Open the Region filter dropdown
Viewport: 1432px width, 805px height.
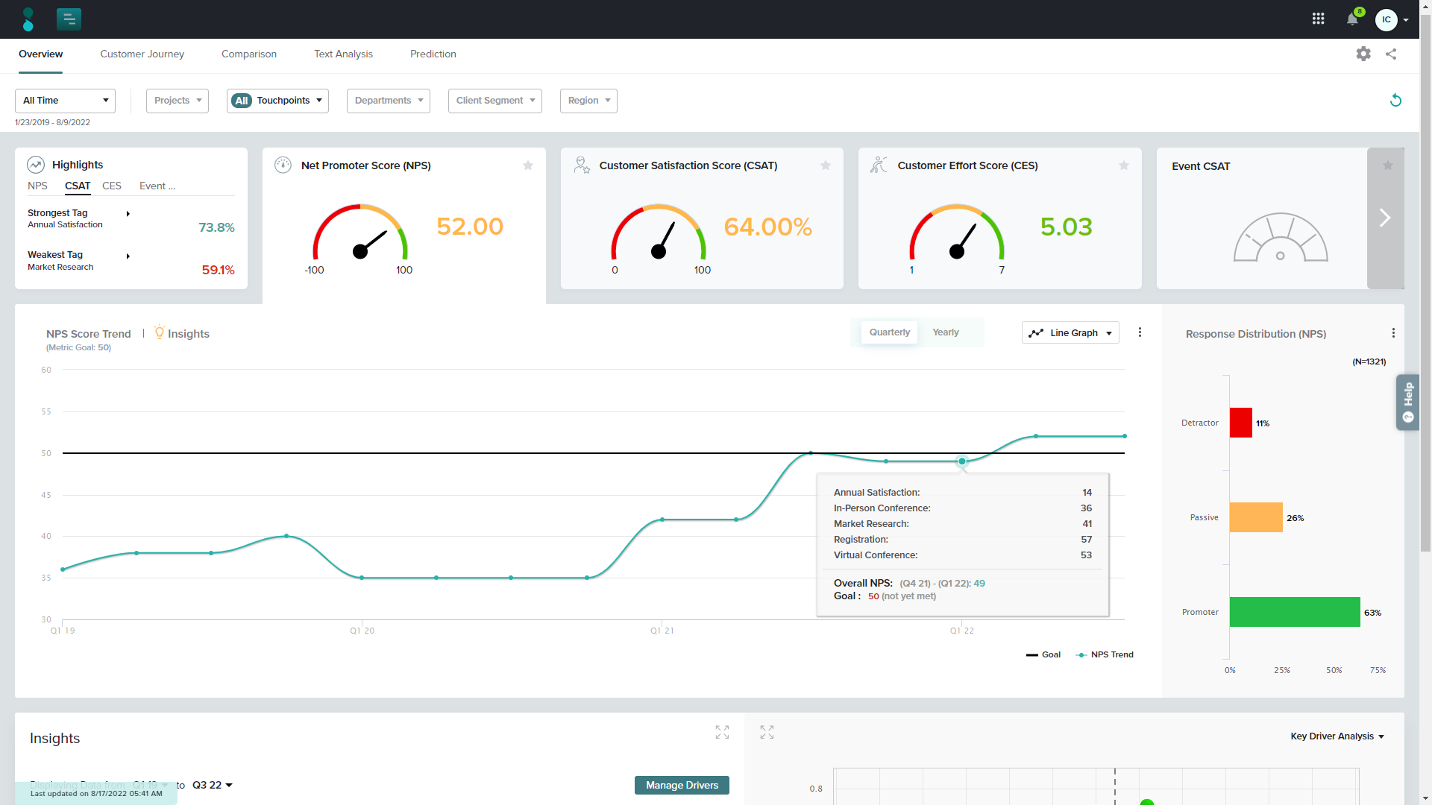[x=587, y=101]
